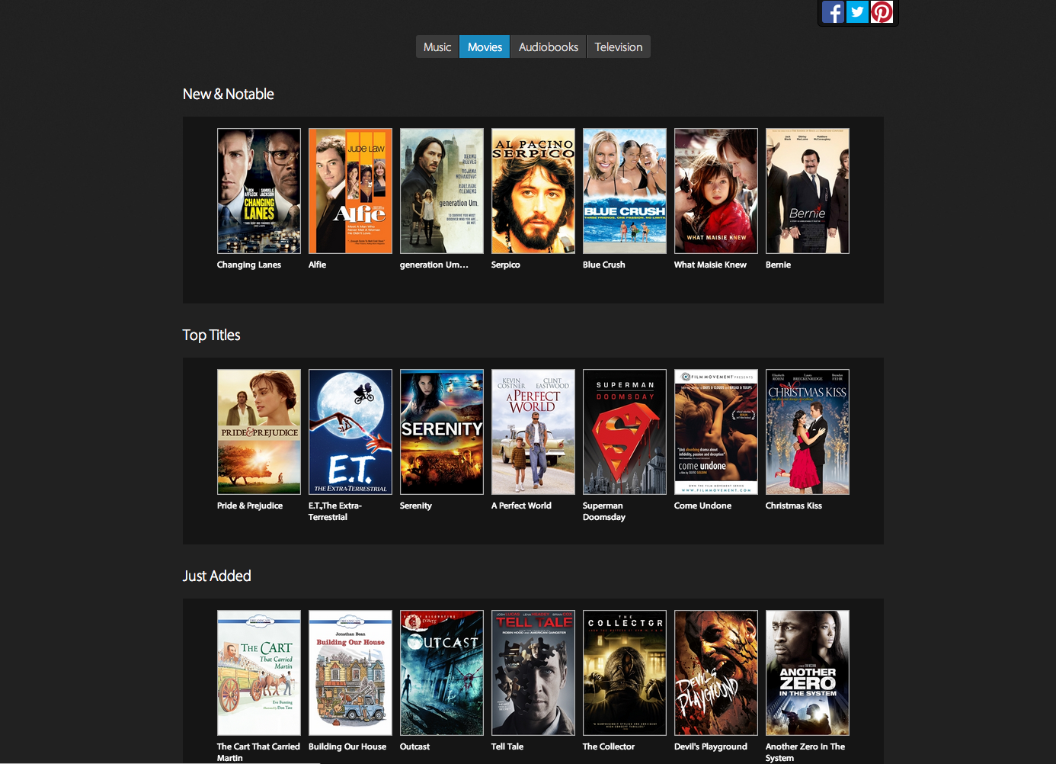Click the Devil's Playground title link

(711, 746)
